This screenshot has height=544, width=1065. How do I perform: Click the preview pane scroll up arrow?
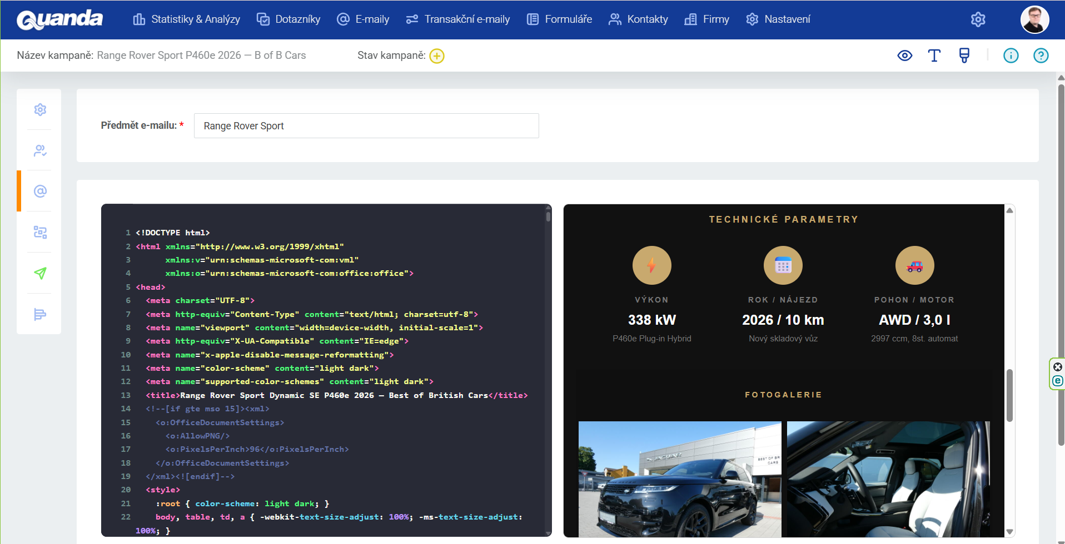pyautogui.click(x=1010, y=210)
